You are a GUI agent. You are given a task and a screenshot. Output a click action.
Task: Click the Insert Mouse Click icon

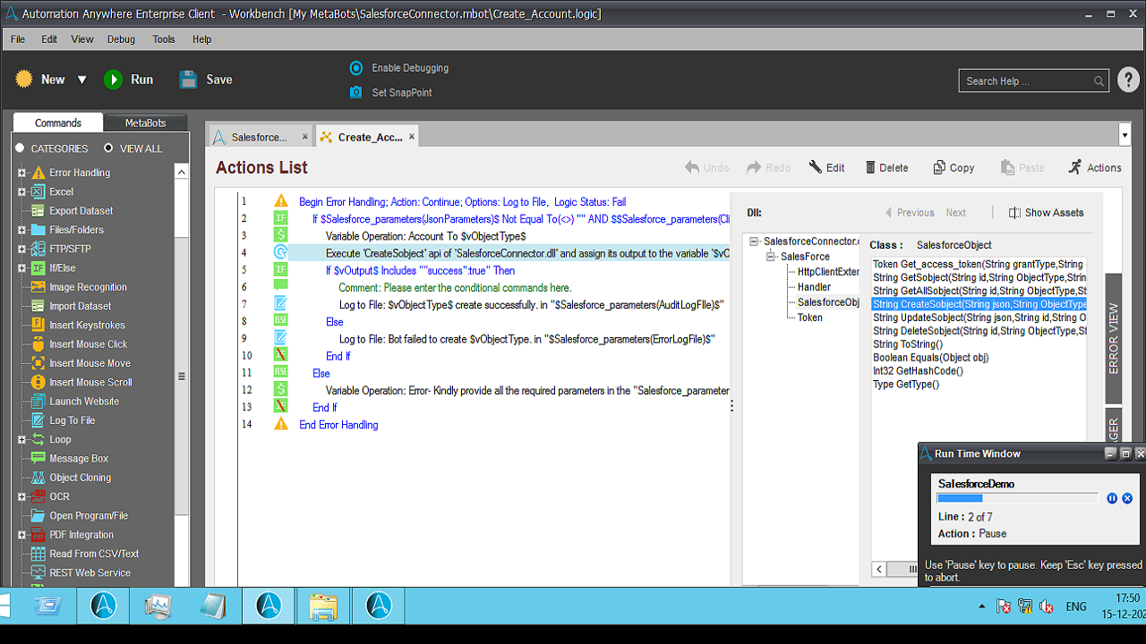tap(38, 344)
